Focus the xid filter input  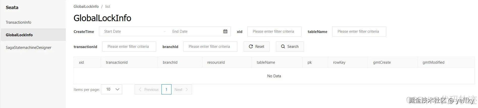click(x=274, y=31)
